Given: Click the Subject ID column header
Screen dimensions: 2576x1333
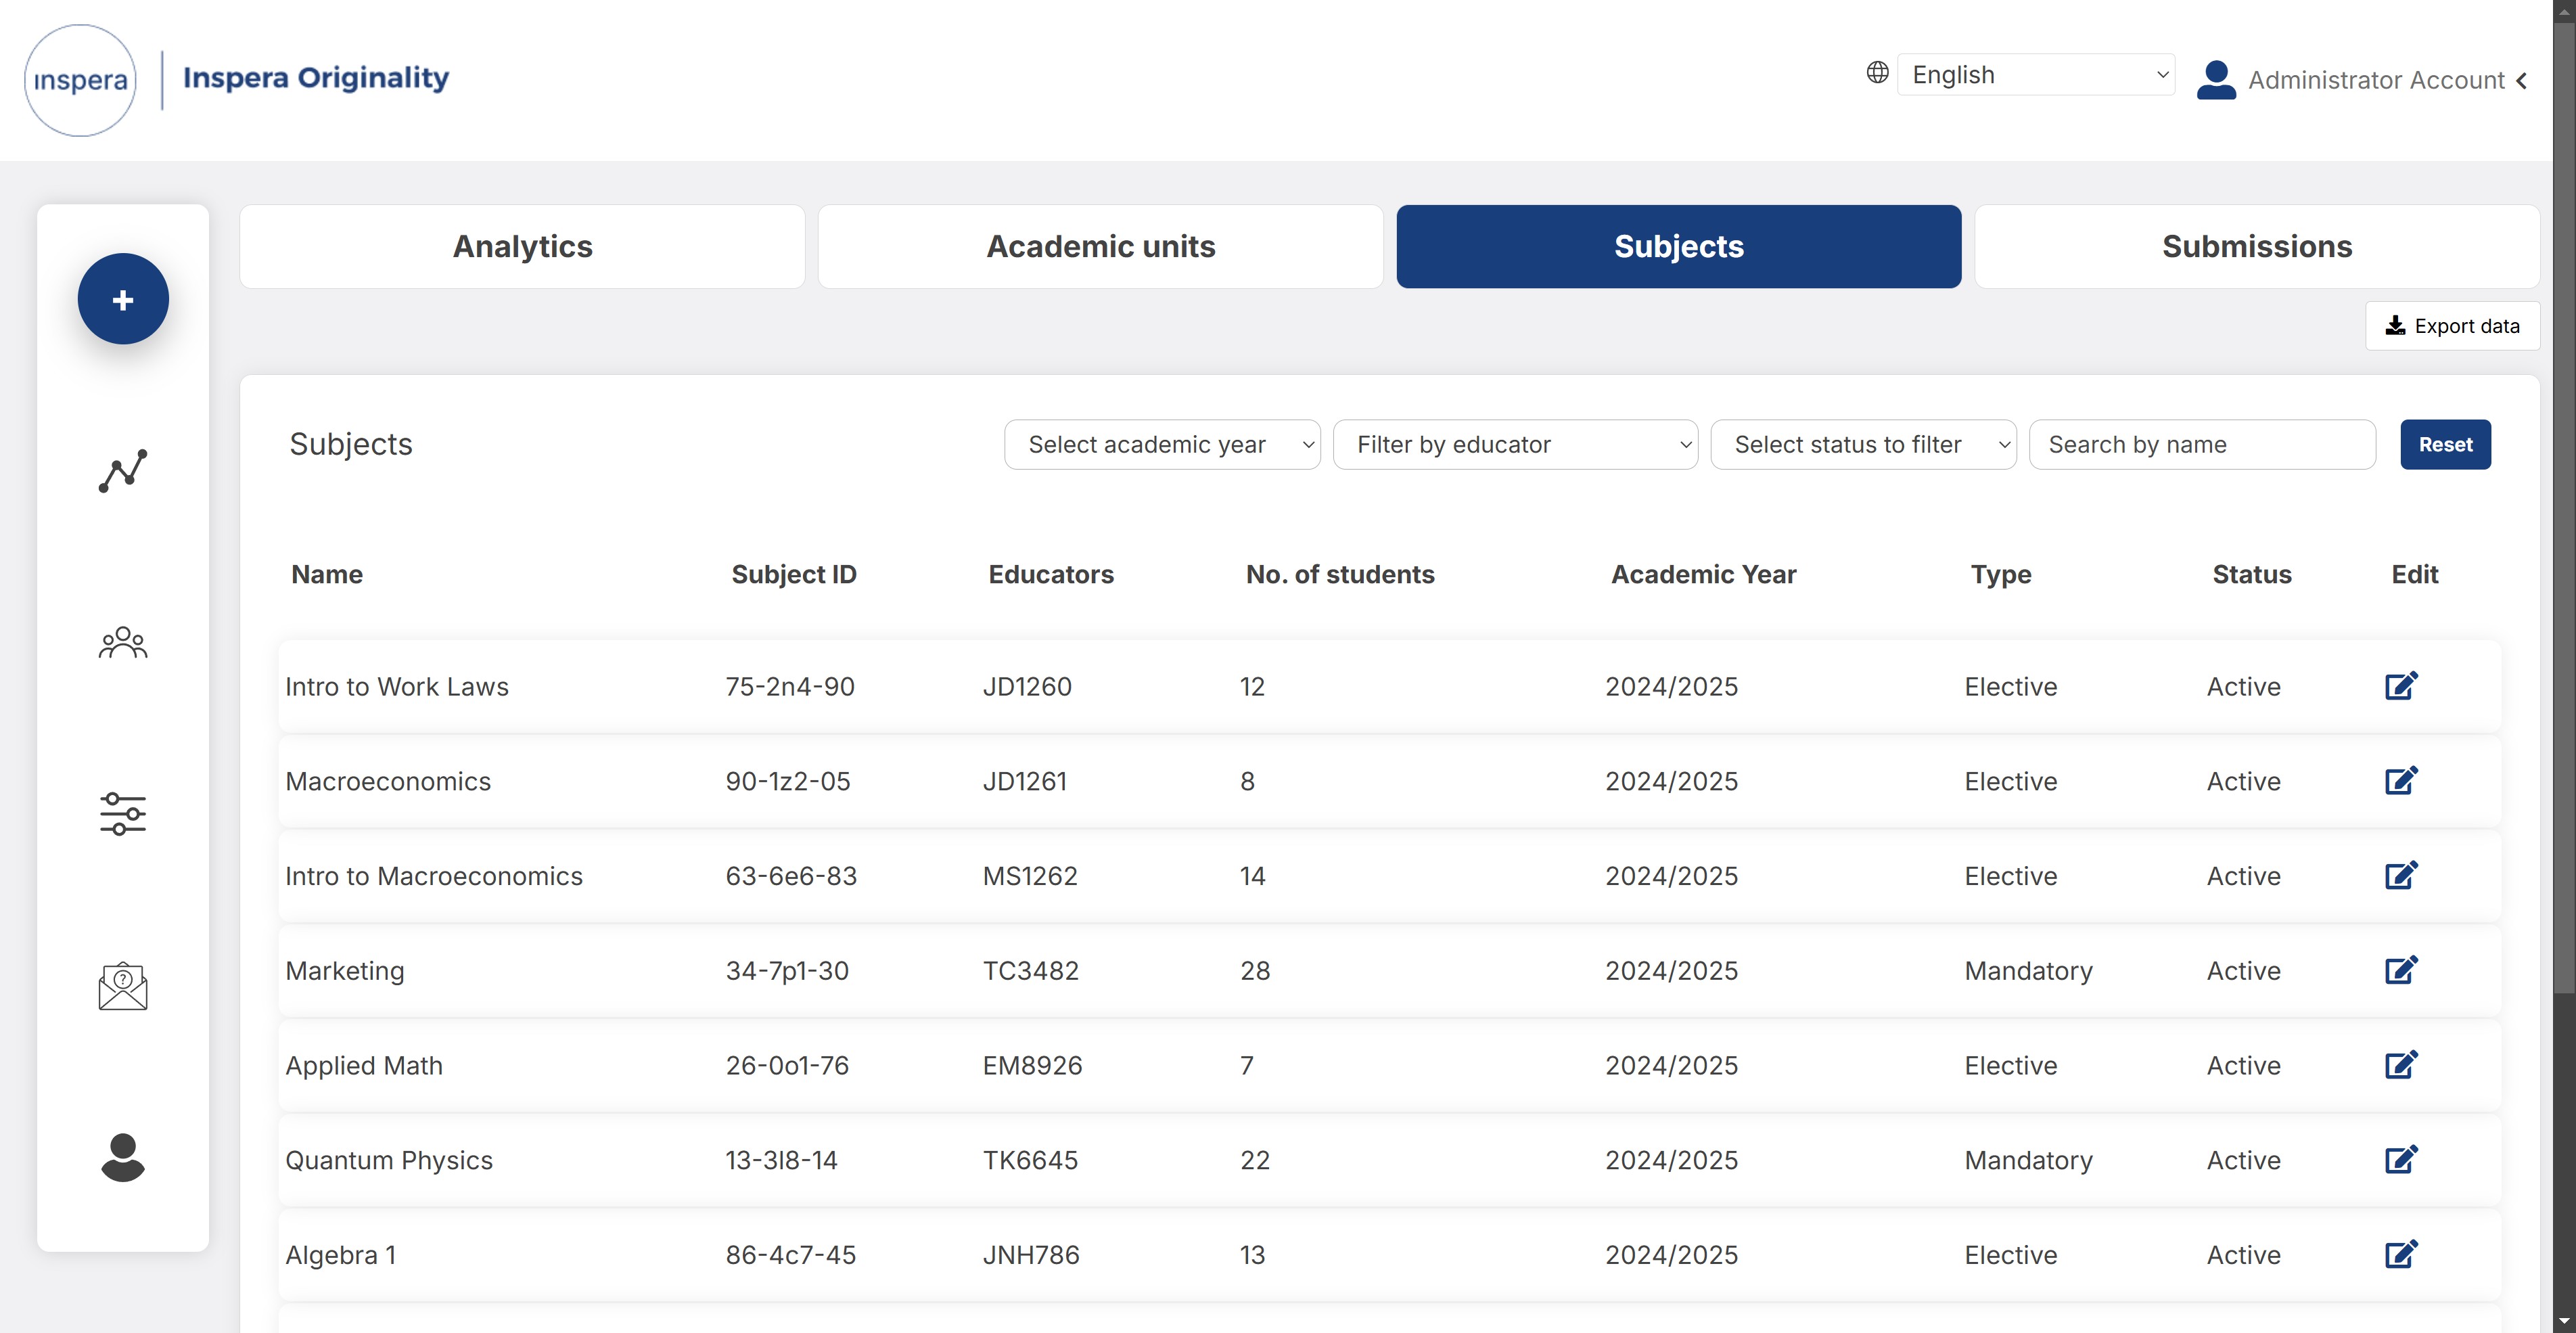Looking at the screenshot, I should [794, 574].
